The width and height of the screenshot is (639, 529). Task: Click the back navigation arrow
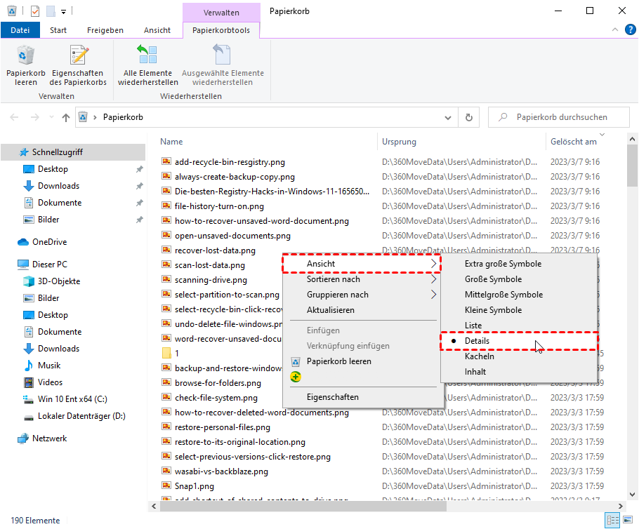point(14,118)
